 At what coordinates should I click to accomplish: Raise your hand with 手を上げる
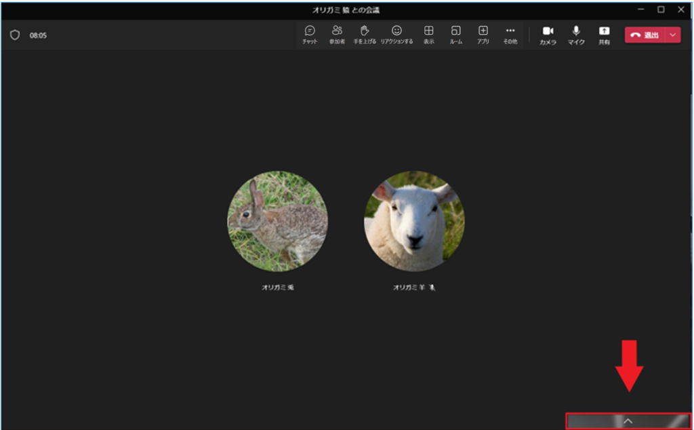365,35
